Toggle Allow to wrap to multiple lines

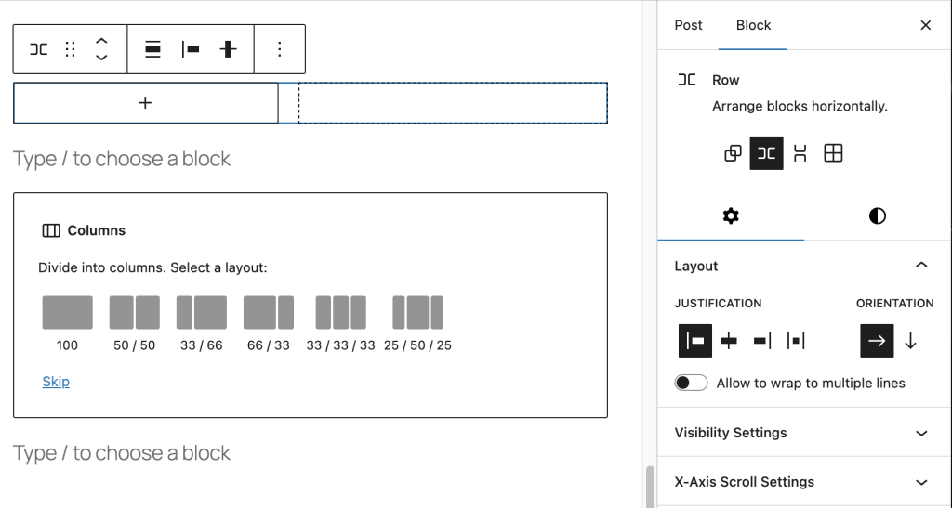[692, 383]
